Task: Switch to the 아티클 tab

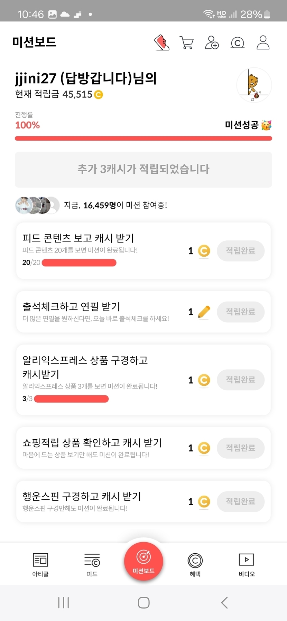Action: [x=40, y=564]
